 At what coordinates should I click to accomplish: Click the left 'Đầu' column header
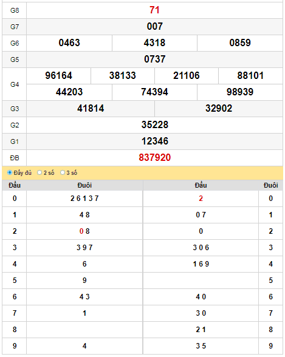[15, 185]
